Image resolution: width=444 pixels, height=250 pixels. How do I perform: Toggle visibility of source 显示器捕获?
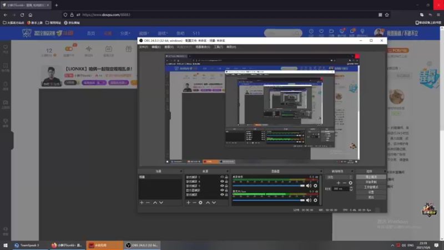tap(222, 190)
